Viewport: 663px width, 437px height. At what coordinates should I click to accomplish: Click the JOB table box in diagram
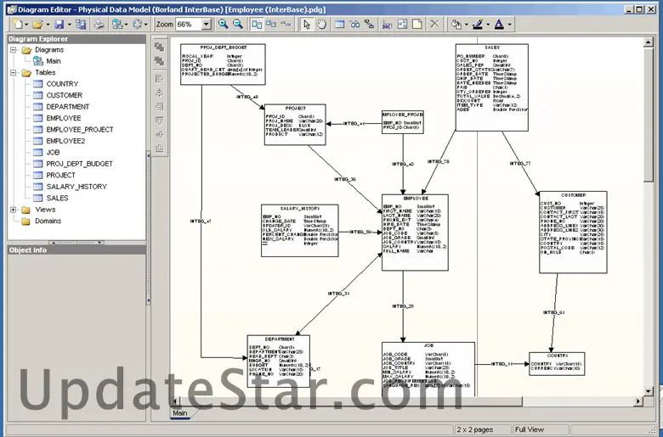[428, 369]
